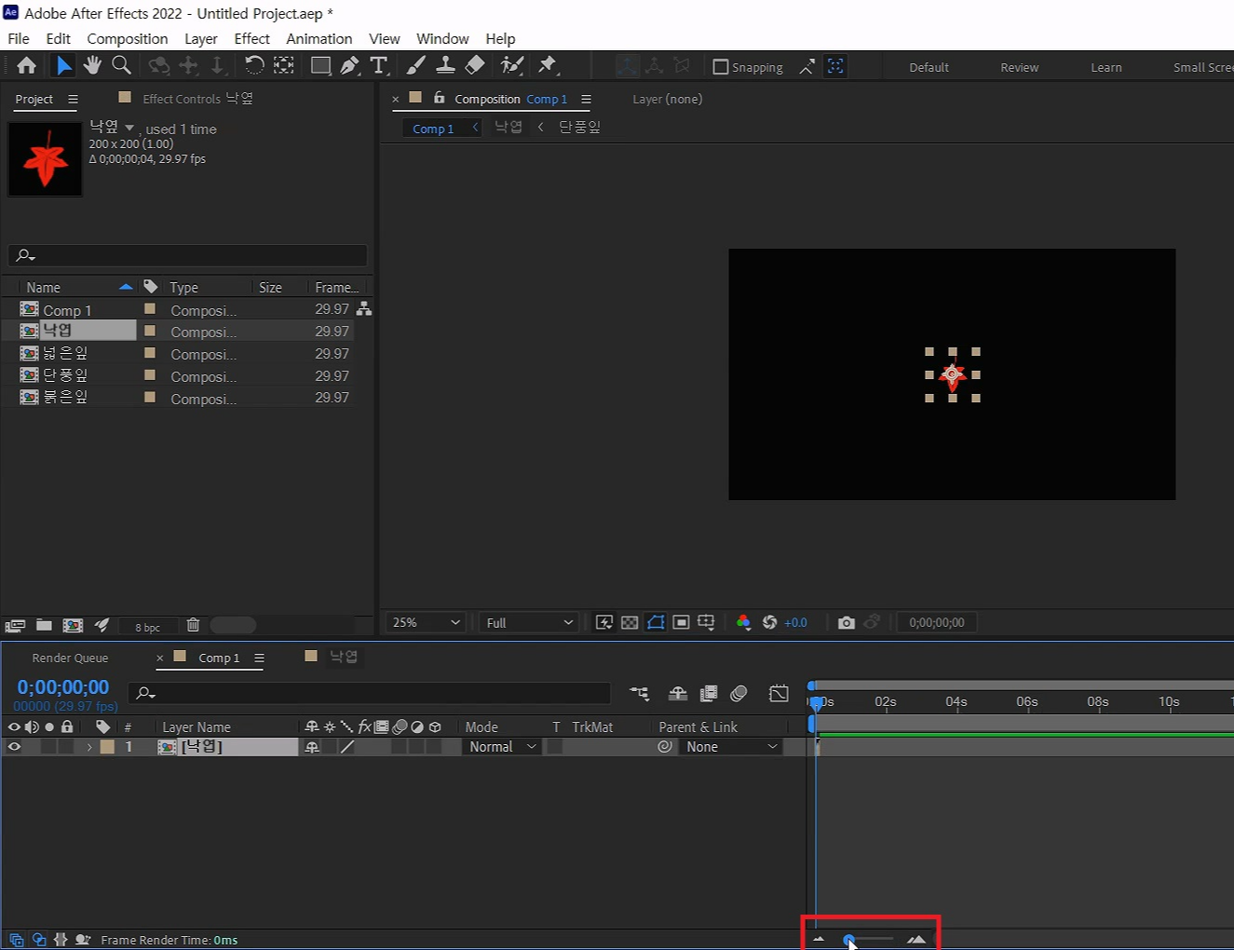Click the timeline zoom slider handle
Viewport: 1234px width, 950px height.
(x=849, y=940)
